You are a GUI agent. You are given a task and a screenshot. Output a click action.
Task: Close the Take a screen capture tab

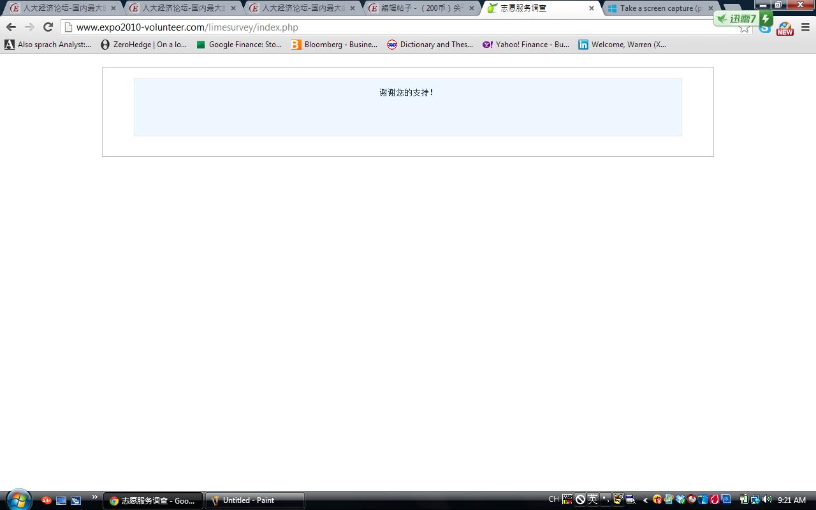pos(711,8)
